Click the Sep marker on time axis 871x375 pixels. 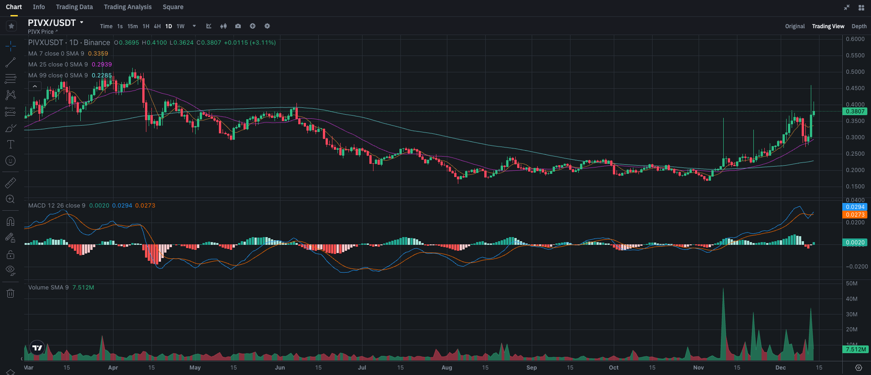tap(532, 368)
